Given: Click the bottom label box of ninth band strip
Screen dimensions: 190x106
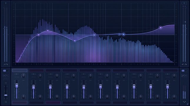Looking at the screenshot, I should [x=153, y=102].
